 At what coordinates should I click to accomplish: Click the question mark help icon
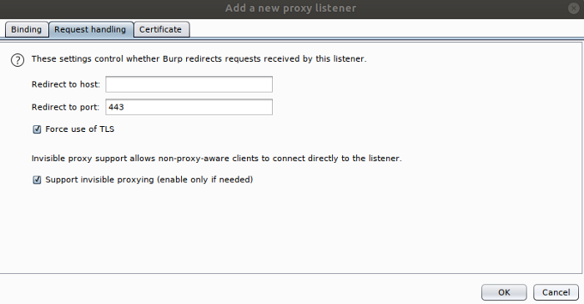pyautogui.click(x=18, y=60)
